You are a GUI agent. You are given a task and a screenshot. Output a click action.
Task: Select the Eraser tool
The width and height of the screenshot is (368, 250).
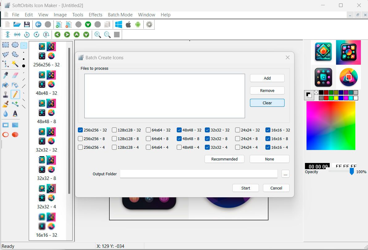(14, 75)
